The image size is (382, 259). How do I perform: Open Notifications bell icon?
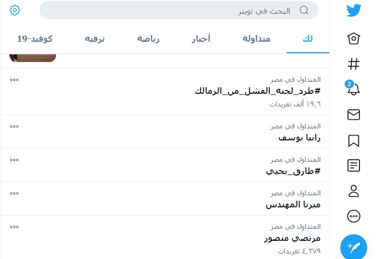coord(354,89)
